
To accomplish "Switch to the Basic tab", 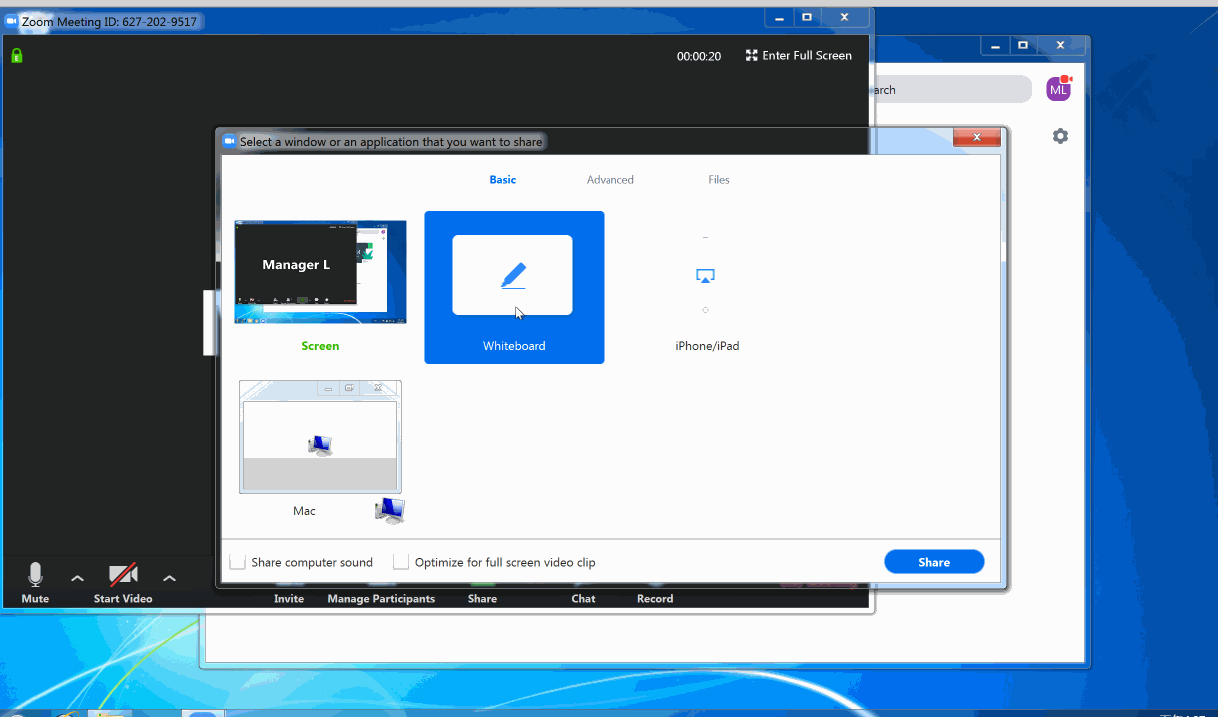I will [x=503, y=180].
